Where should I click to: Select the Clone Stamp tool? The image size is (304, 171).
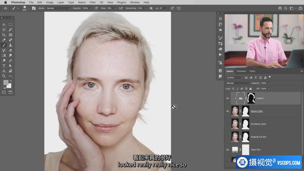click(10, 45)
